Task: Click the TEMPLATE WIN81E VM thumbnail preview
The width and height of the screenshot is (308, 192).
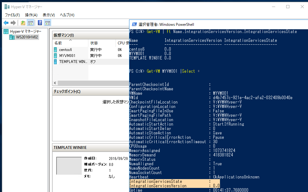Action: (x=69, y=166)
